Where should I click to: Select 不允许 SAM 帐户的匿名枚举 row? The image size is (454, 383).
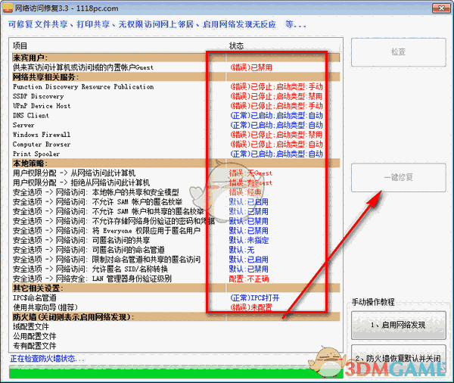(176, 201)
